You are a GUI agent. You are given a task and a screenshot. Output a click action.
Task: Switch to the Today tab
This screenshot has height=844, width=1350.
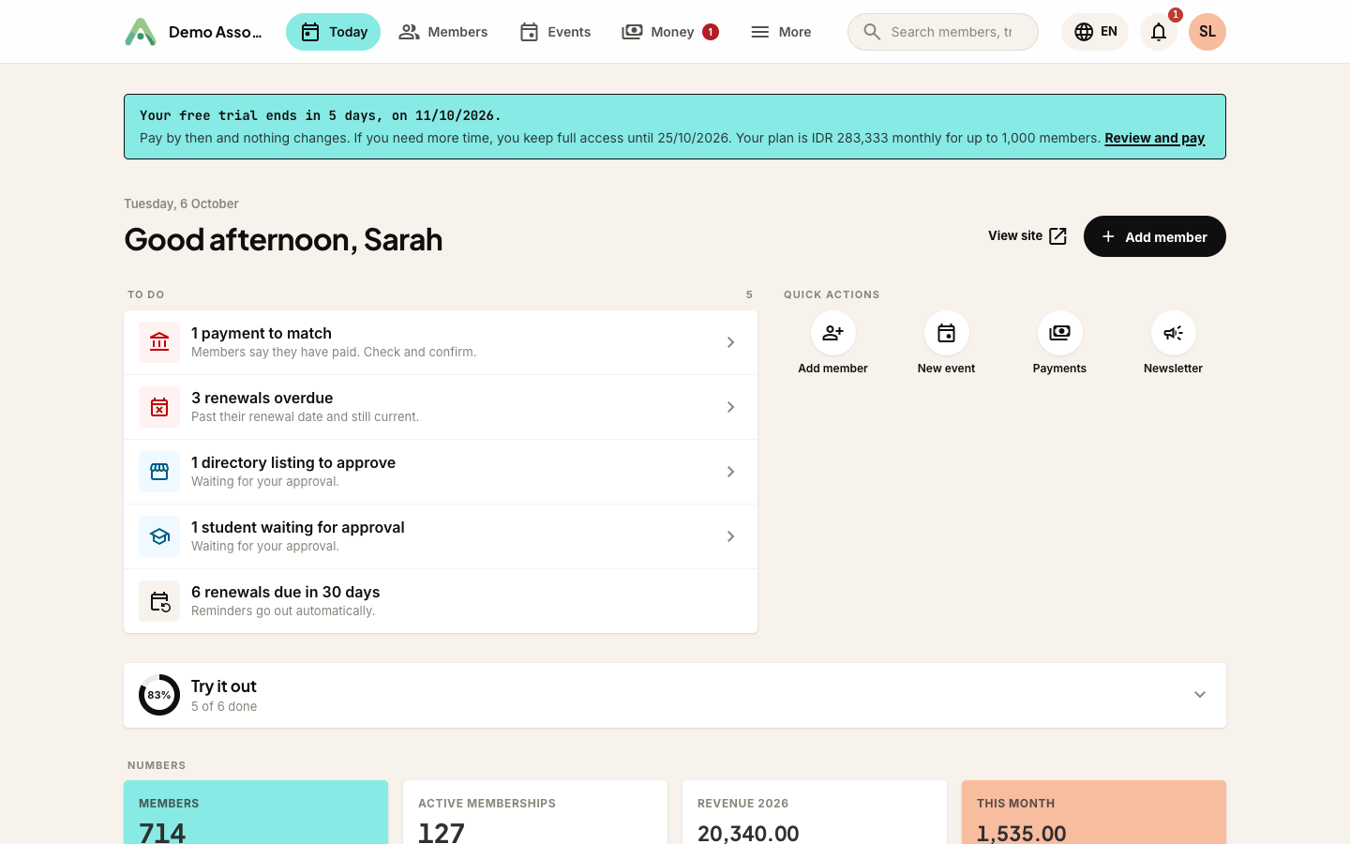tap(333, 32)
